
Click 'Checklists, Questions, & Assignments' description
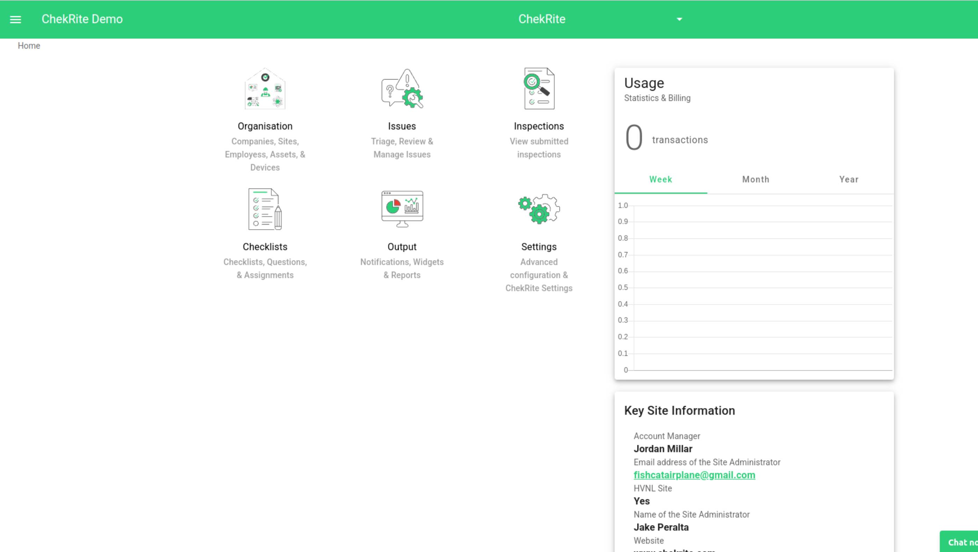tap(265, 268)
